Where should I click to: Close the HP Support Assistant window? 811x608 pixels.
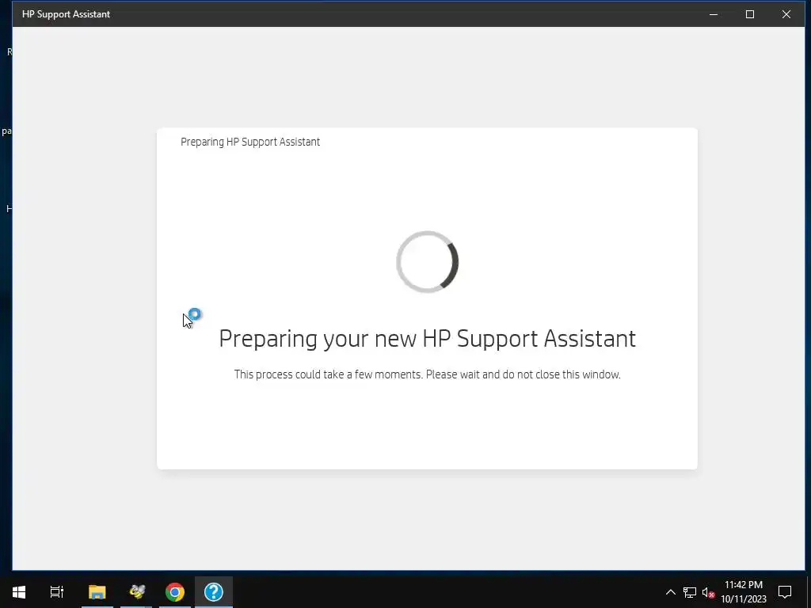786,14
